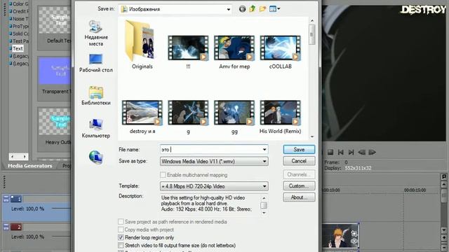Select Text in the generators list

click(x=18, y=48)
